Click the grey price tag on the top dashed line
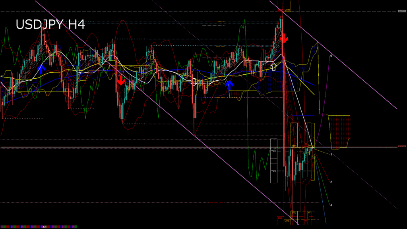Screen dimensions: 407x229 [401, 11]
